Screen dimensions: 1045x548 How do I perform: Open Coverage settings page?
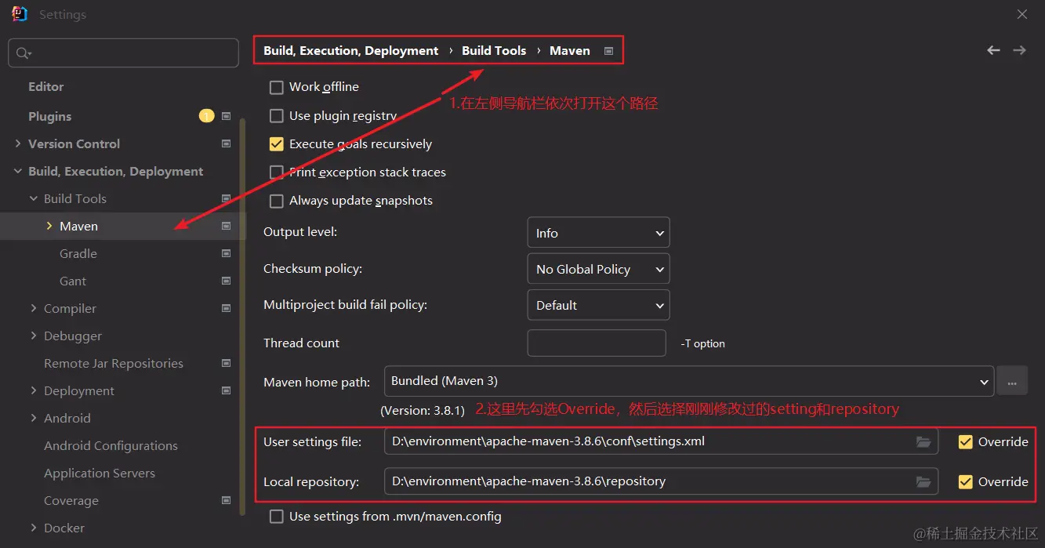tap(71, 500)
